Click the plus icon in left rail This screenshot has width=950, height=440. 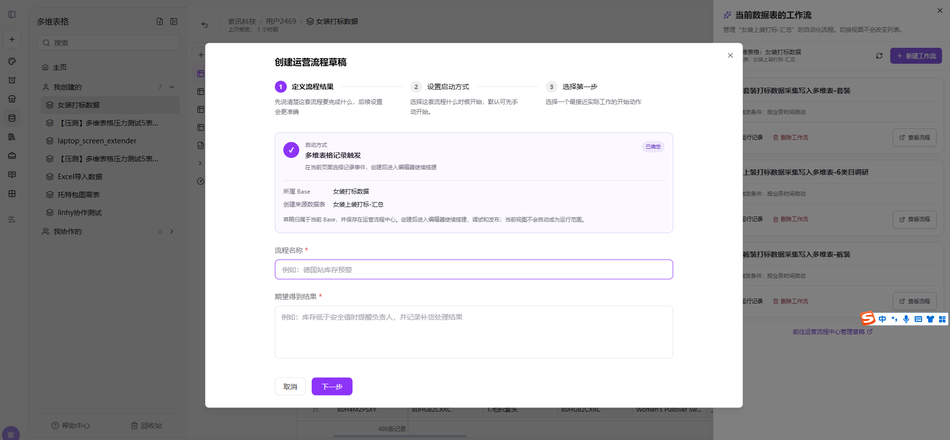point(12,39)
